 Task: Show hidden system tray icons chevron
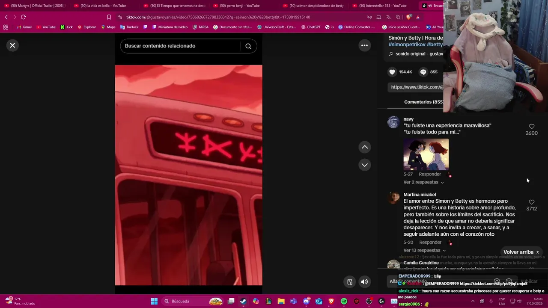click(473, 301)
